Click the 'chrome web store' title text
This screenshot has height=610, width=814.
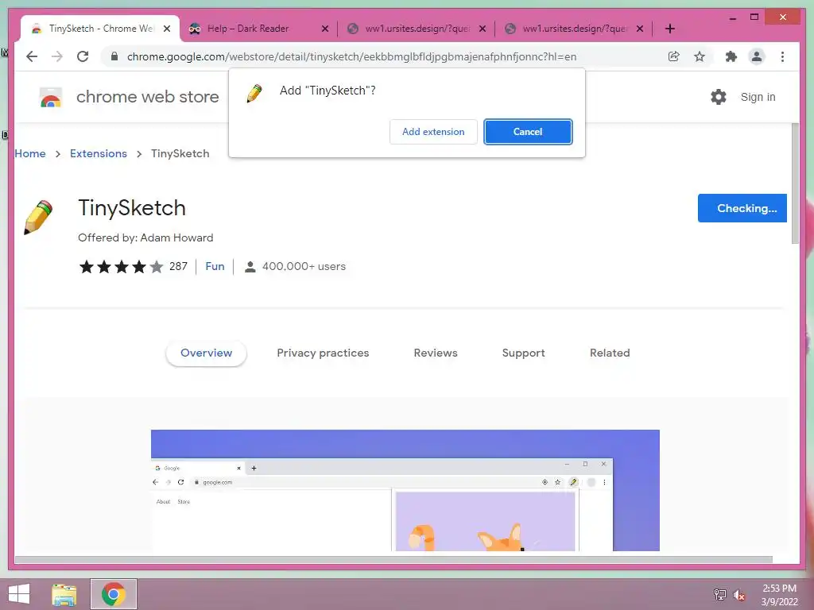(147, 97)
